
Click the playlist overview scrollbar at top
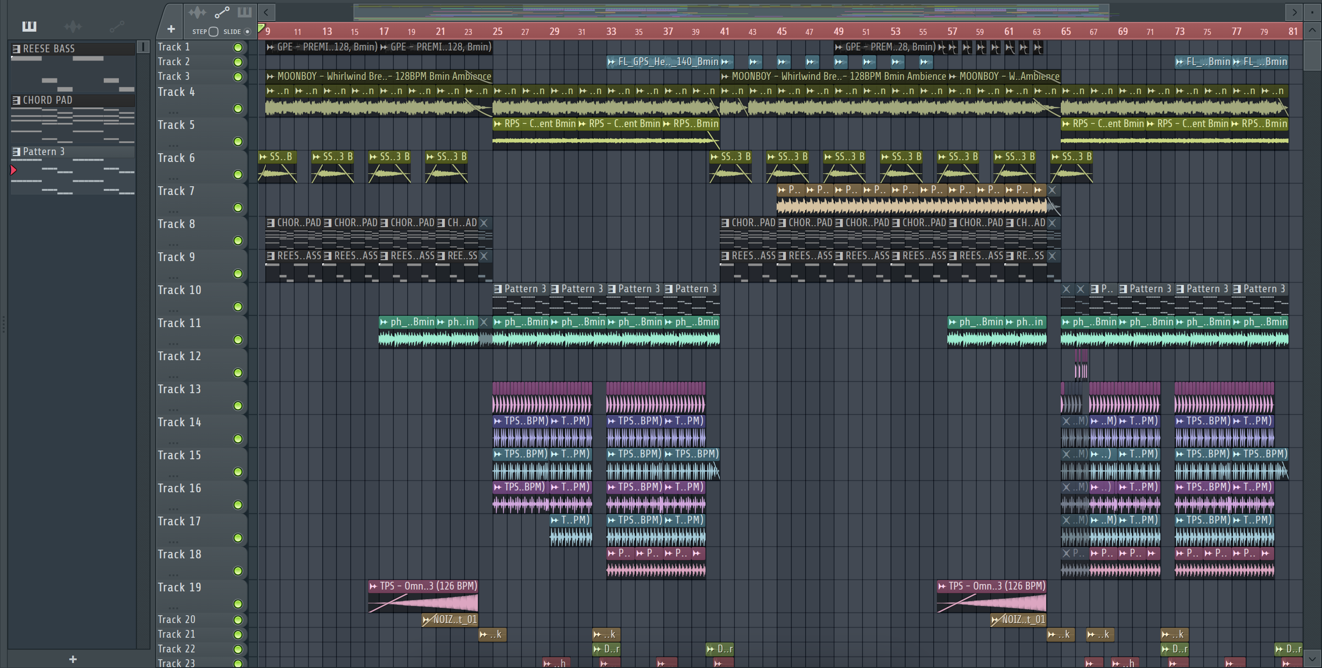click(x=731, y=12)
